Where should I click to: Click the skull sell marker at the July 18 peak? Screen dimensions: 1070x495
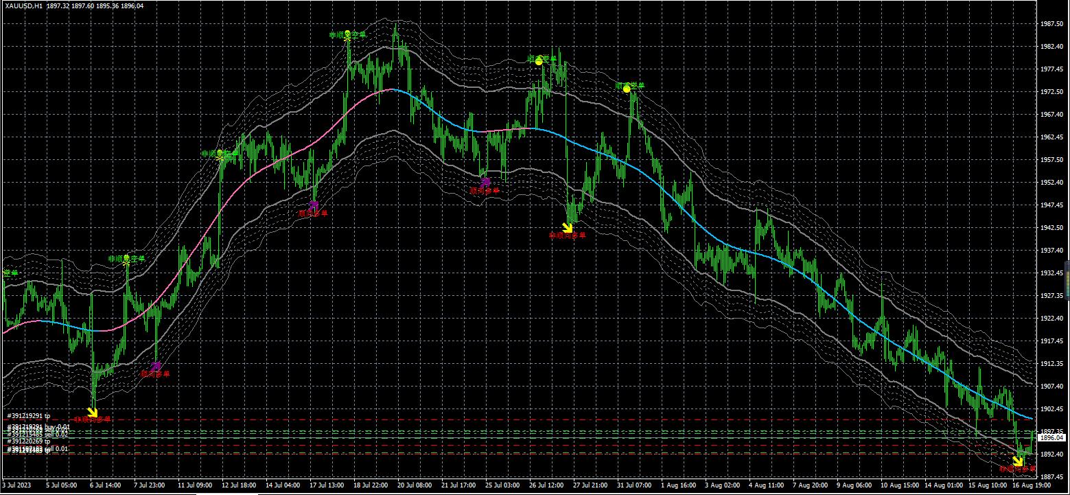point(347,34)
